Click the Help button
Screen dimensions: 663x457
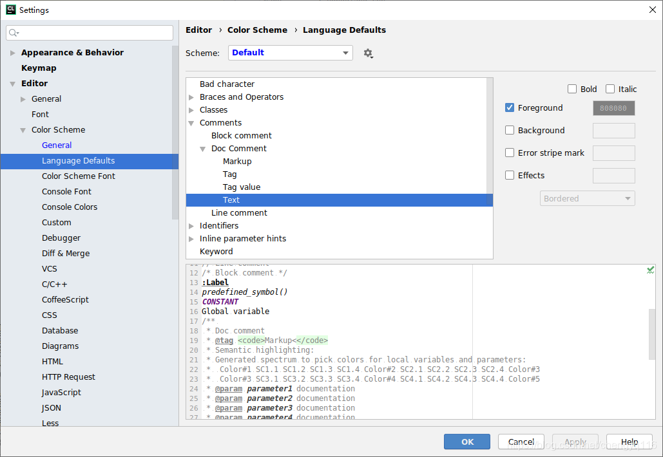tap(629, 442)
